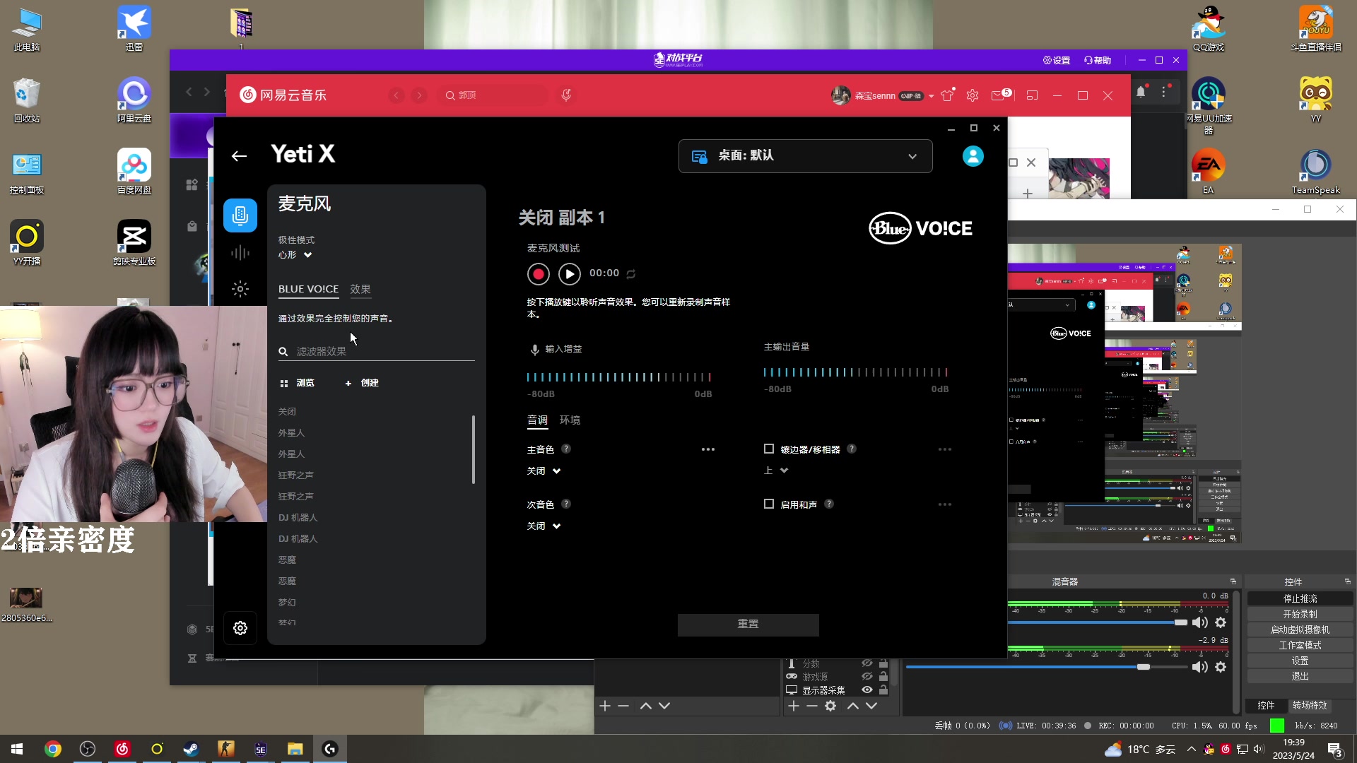Image resolution: width=1357 pixels, height=763 pixels.
Task: Click the 重置 reset button
Action: click(748, 625)
